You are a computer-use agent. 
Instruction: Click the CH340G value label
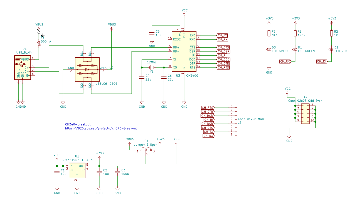(192, 75)
